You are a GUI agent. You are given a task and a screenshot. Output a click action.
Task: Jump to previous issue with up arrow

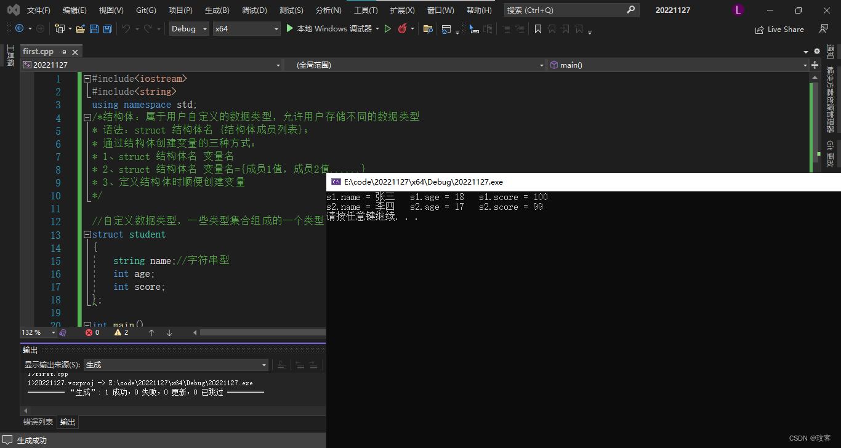point(151,332)
